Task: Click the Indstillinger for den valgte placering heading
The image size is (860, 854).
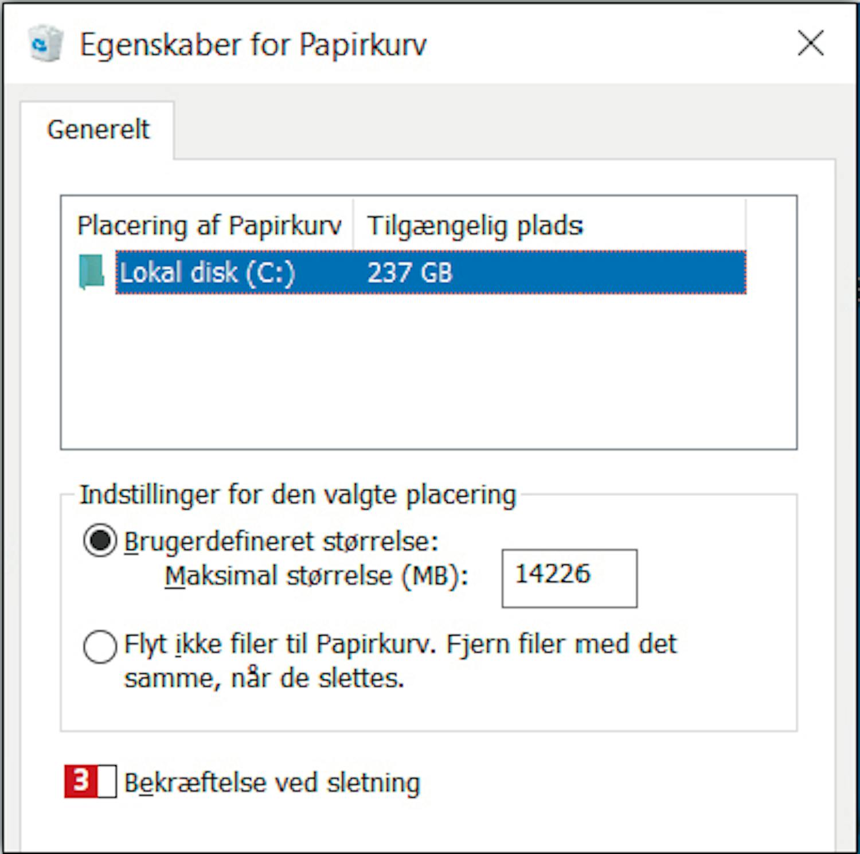Action: pos(298,495)
